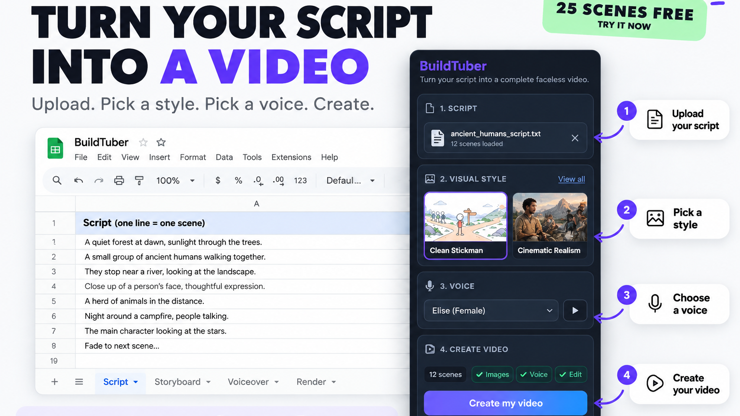The height and width of the screenshot is (416, 740).
Task: Decrease decimal places
Action: tap(258, 181)
